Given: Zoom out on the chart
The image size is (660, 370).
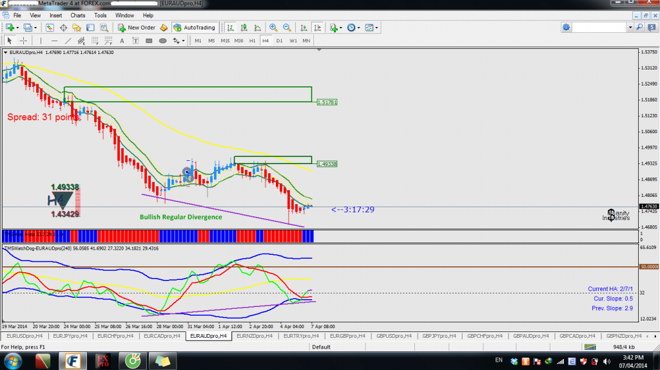Looking at the screenshot, I should click(x=287, y=27).
